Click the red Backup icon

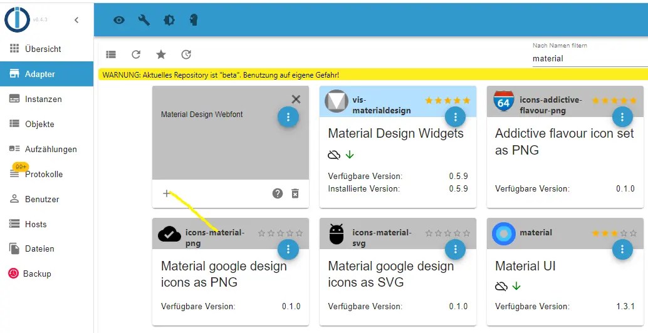[14, 273]
